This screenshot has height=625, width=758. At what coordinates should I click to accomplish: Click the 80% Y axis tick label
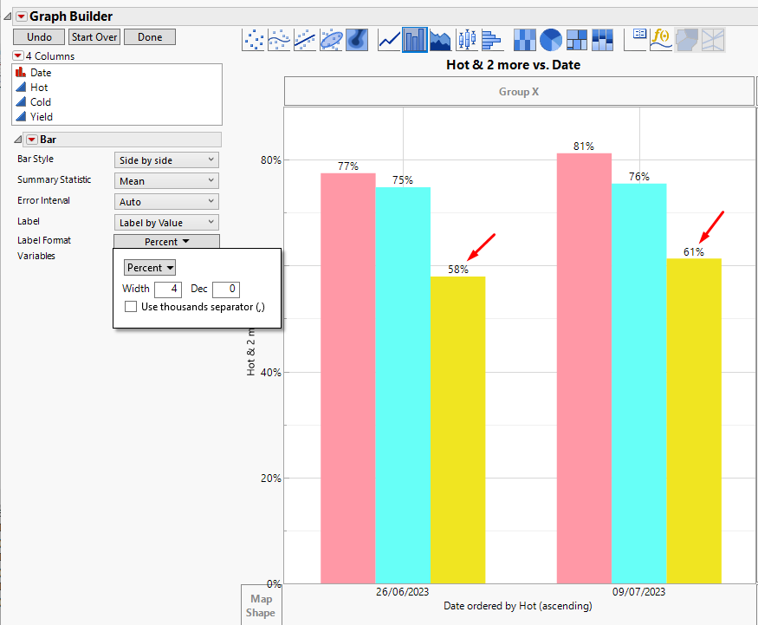pyautogui.click(x=270, y=160)
